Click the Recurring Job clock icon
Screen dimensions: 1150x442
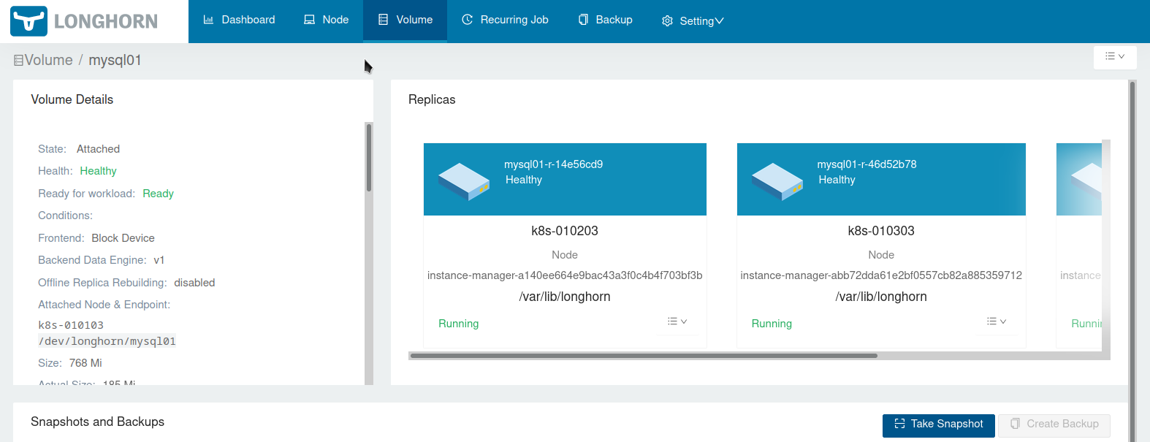[468, 20]
